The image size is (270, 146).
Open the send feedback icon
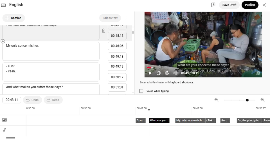(x=213, y=5)
